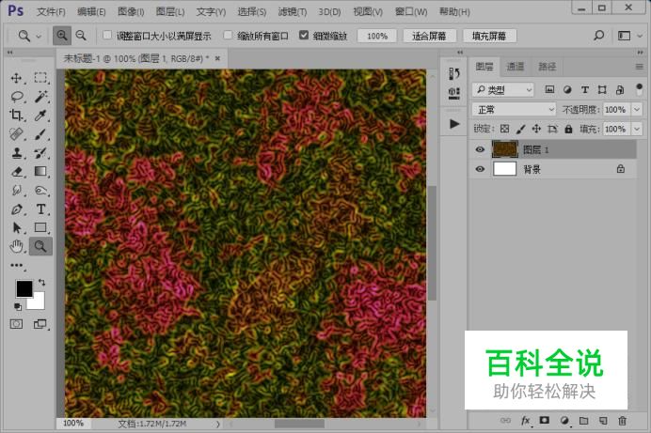Select the Eraser tool
The height and width of the screenshot is (433, 651).
pos(16,171)
